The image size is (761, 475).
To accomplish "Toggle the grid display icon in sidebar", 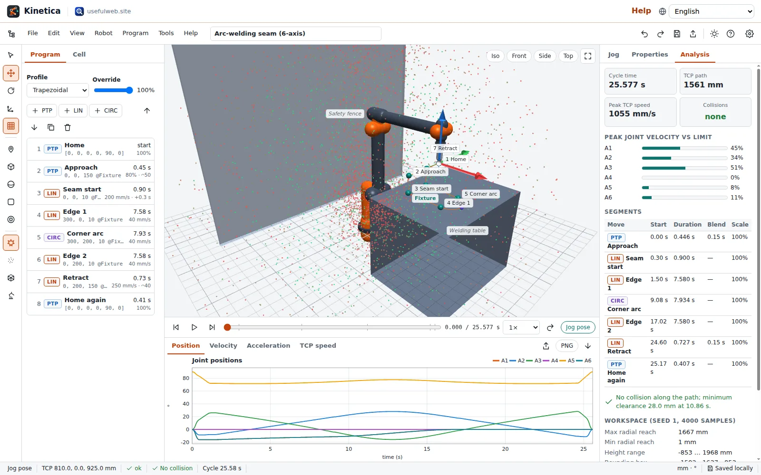I will pos(11,126).
